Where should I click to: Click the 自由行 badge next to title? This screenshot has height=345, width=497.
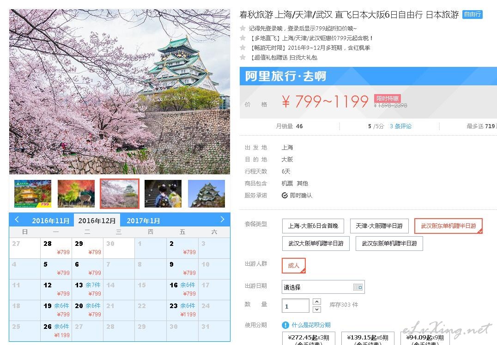click(x=472, y=14)
